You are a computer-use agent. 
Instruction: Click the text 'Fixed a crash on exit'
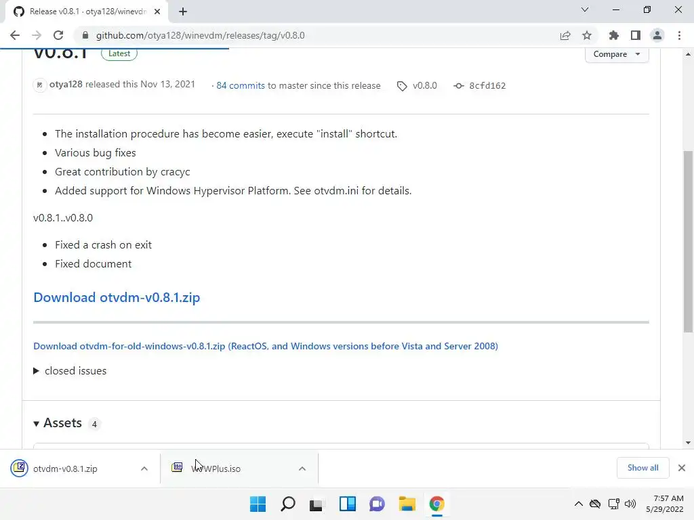[103, 245]
